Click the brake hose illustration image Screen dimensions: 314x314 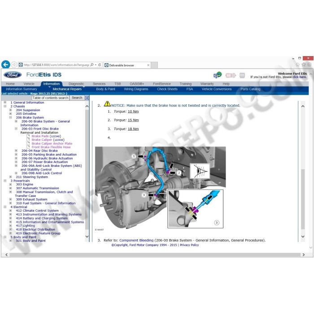(x=161, y=188)
